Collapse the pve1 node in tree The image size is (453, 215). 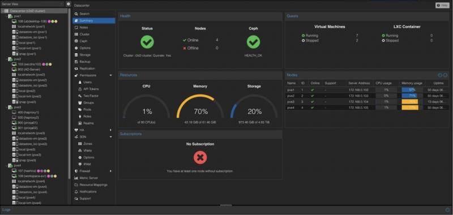pyautogui.click(x=7, y=16)
